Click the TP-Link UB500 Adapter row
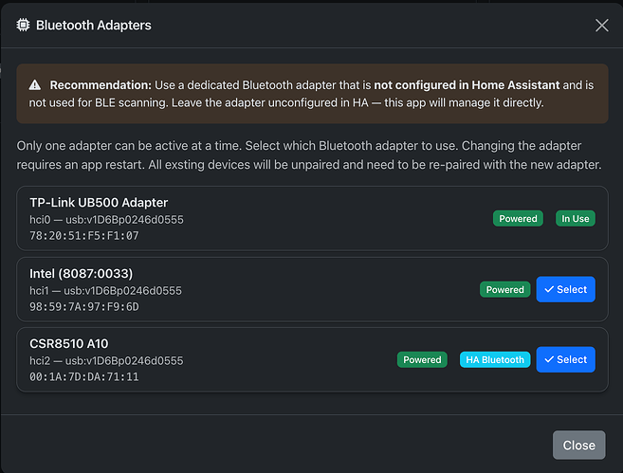This screenshot has height=473, width=623. pos(284,218)
